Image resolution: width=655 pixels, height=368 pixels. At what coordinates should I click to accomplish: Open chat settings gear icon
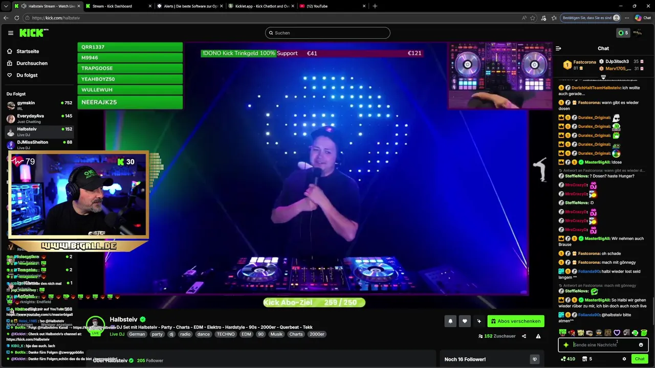click(x=624, y=359)
